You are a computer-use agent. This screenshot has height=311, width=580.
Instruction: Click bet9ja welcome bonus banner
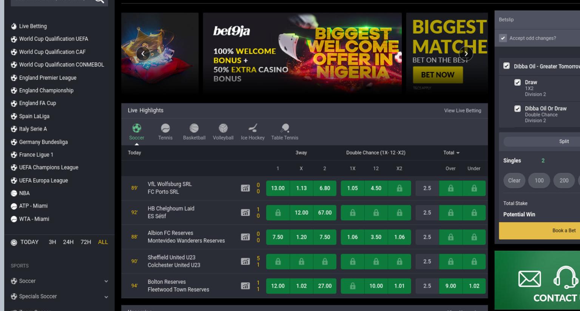302,54
